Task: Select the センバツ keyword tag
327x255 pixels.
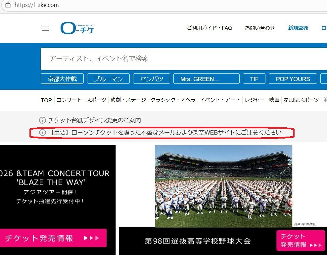Action: pyautogui.click(x=152, y=79)
